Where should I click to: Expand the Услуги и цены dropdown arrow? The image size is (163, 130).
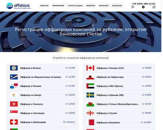[x=84, y=6]
